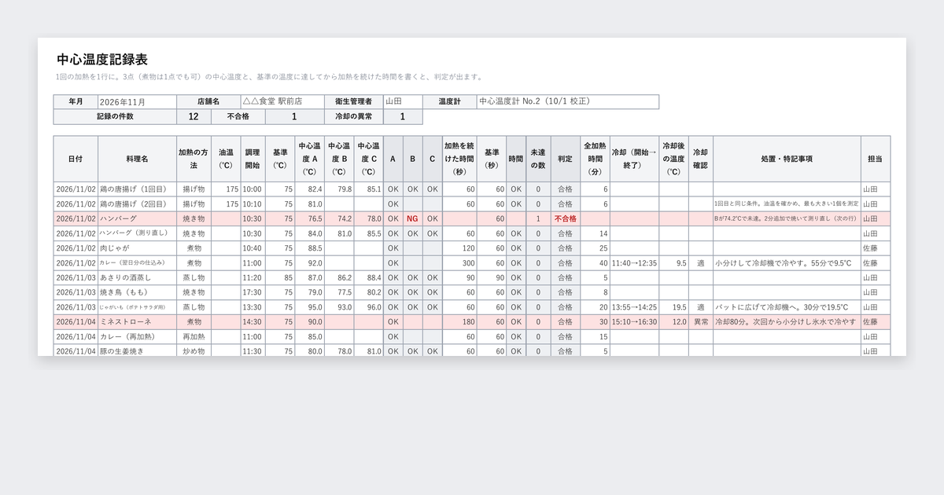The width and height of the screenshot is (944, 495).
Task: Click the 年月 value 2026年11月
Action: 138,101
